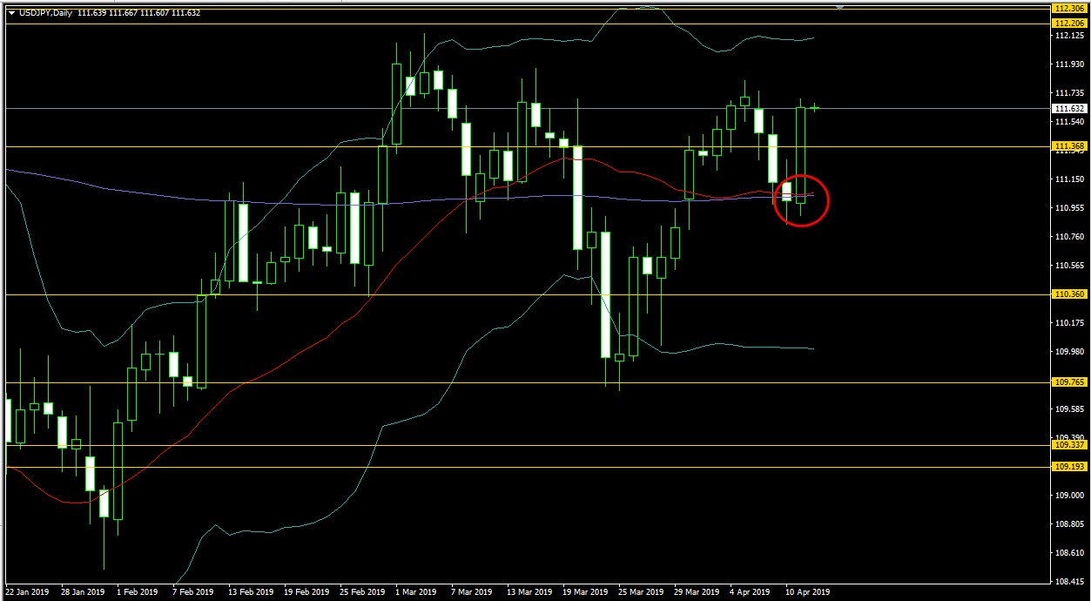Click the 108.805 price scale value

pos(1068,524)
